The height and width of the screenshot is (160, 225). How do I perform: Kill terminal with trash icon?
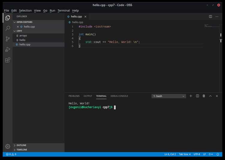tap(204, 96)
